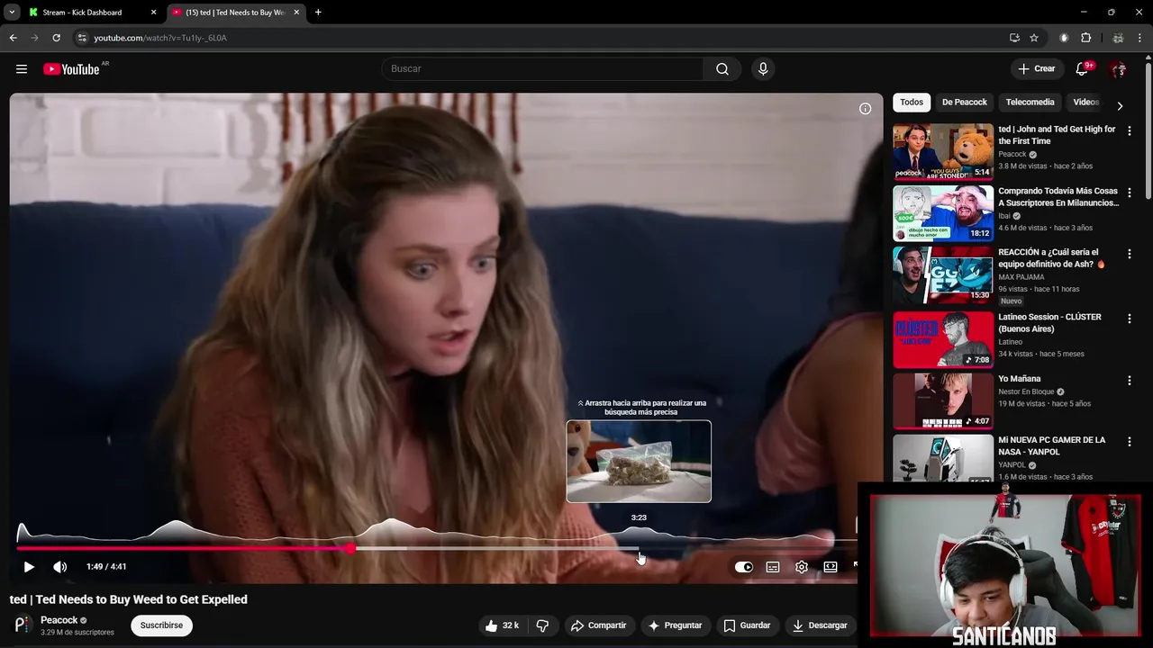Play the paused video
Screen dimensions: 1153x648
pyautogui.click(x=29, y=567)
